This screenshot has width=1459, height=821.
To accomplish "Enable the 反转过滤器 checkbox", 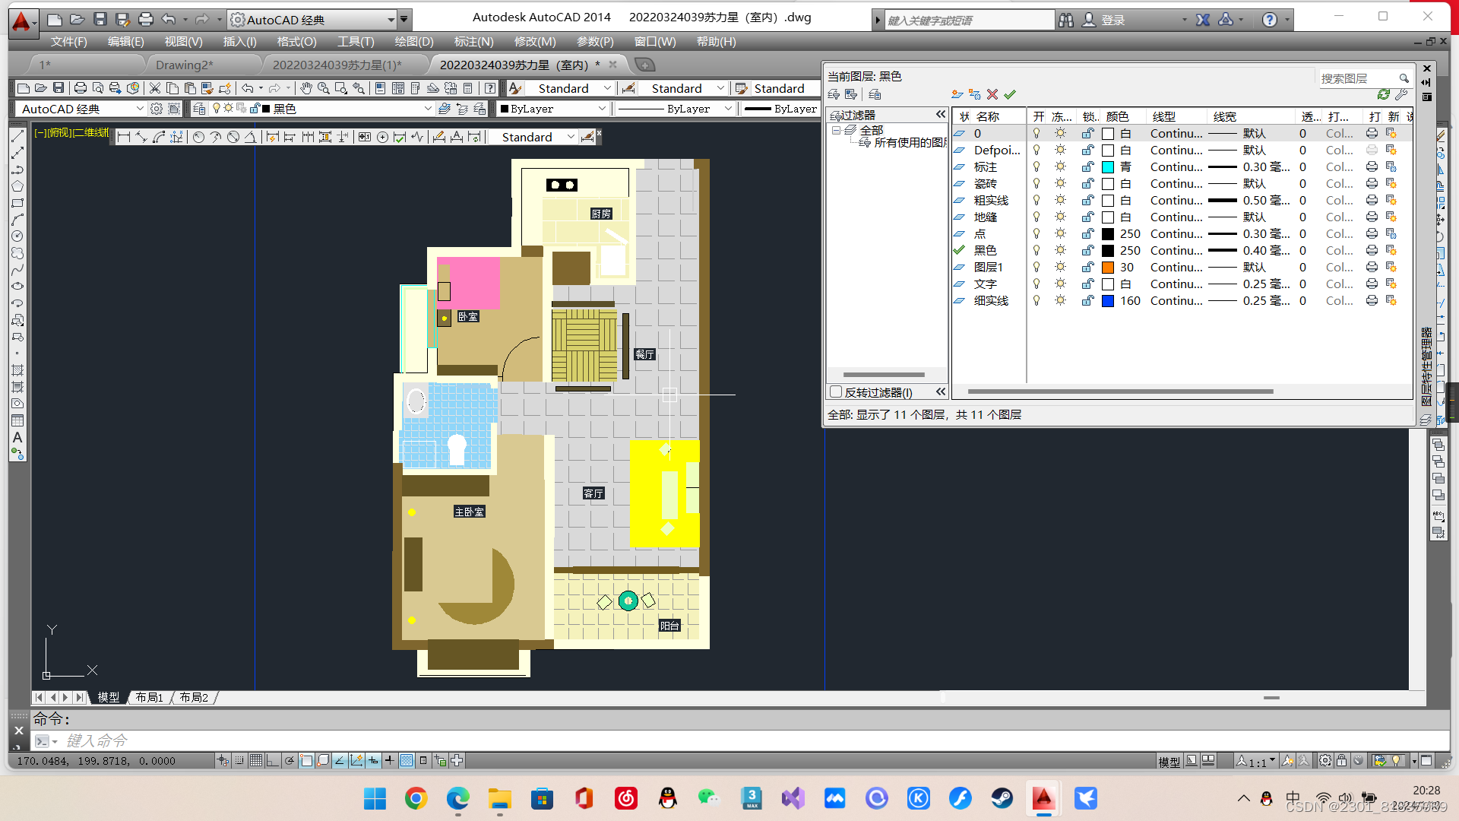I will [x=836, y=392].
